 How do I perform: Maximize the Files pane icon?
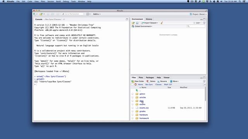pos(204,78)
